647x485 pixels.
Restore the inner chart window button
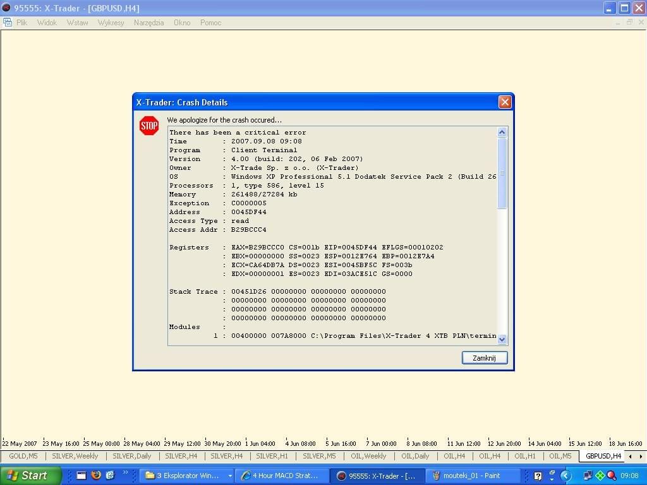coord(629,22)
